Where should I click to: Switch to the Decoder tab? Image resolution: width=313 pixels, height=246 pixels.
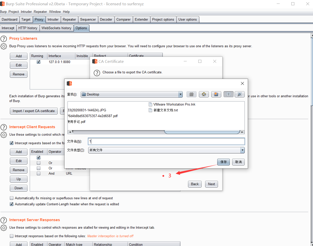tap(106, 19)
